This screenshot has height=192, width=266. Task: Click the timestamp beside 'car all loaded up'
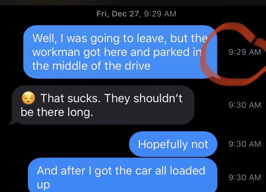[245, 177]
